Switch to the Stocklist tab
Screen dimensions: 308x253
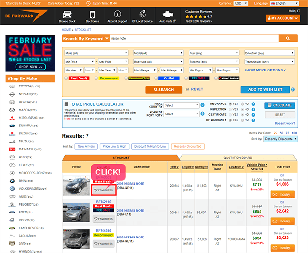pos(121,158)
